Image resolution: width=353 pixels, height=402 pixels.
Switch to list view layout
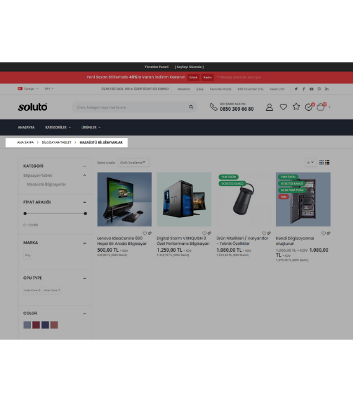(328, 162)
